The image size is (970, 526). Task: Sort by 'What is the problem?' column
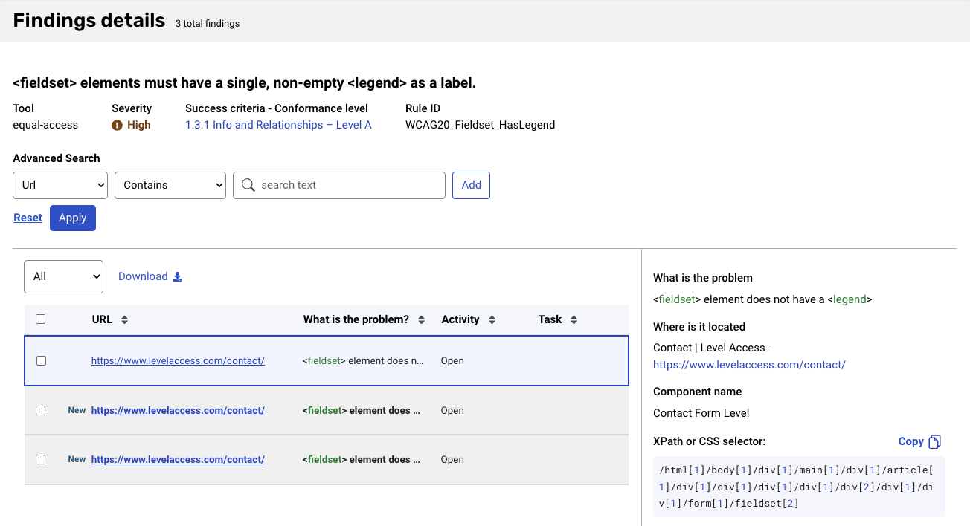(421, 320)
